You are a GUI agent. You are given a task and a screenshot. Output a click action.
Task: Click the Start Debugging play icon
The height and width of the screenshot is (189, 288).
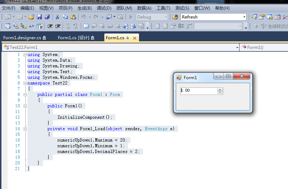pos(130,17)
